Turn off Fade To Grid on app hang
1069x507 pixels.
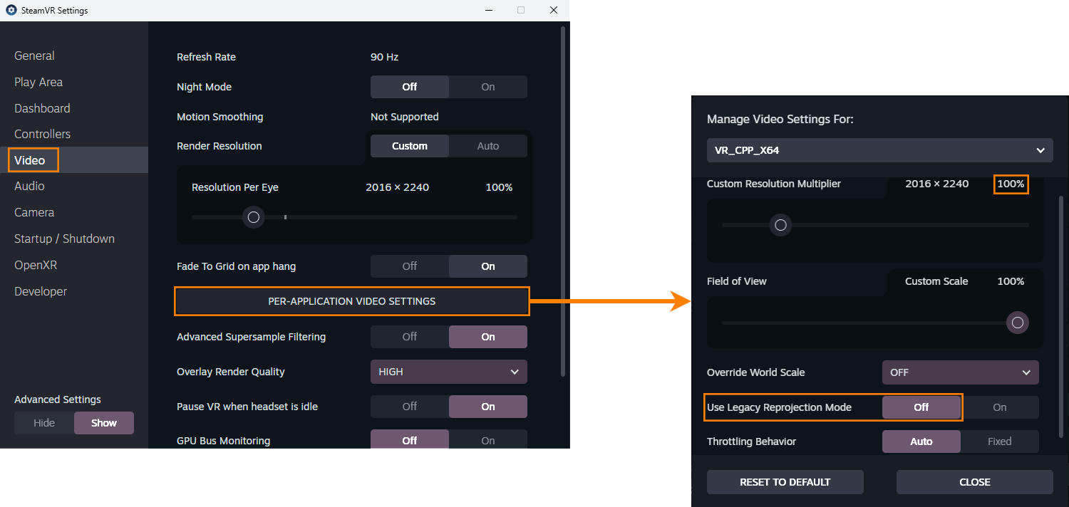[x=410, y=266]
